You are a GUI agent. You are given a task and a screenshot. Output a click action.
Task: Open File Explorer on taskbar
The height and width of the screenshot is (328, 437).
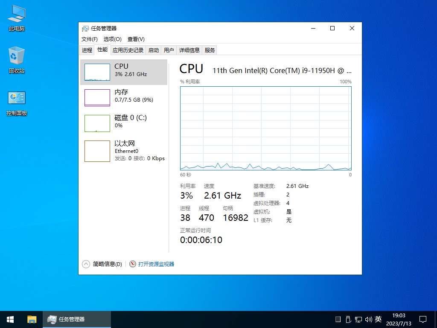pyautogui.click(x=32, y=319)
